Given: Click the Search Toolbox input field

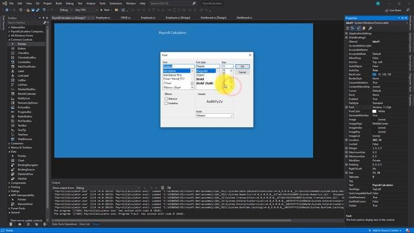Looking at the screenshot, I should 25,23.
